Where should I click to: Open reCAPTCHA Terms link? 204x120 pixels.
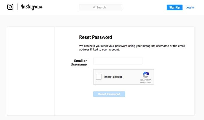click(x=149, y=82)
